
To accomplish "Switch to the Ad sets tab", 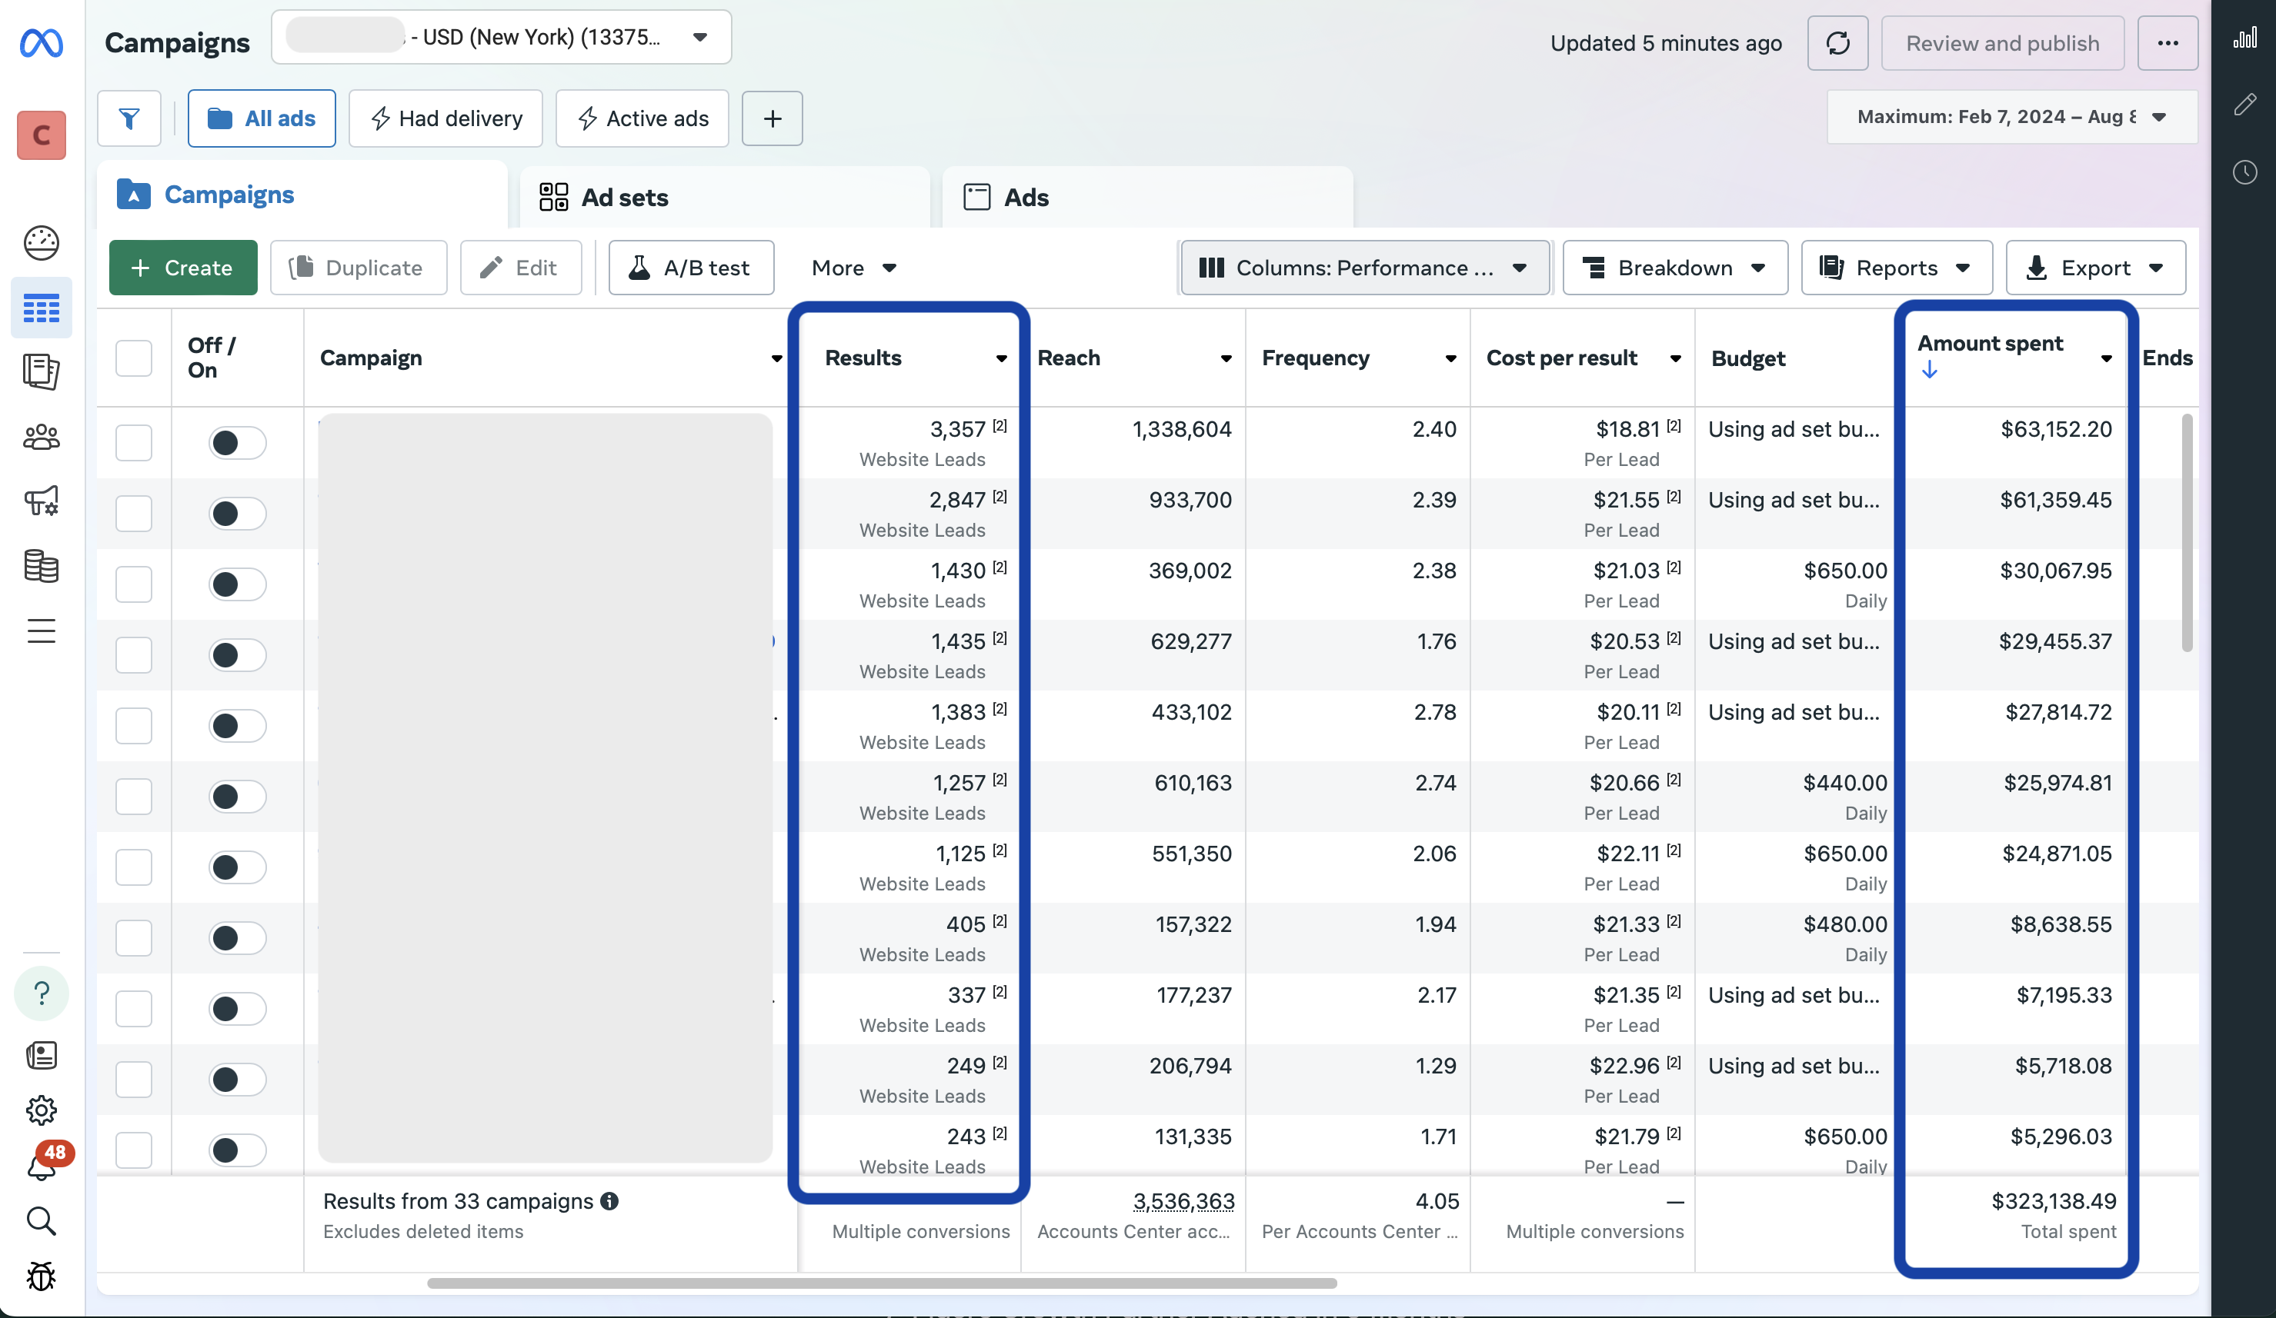I will click(x=624, y=197).
